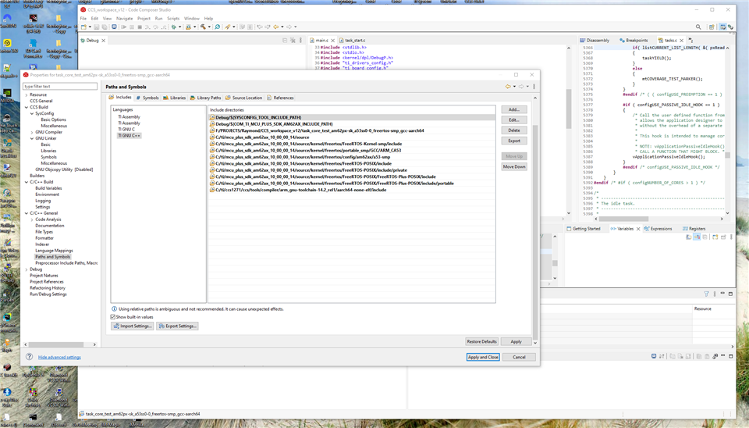Switch to Expressions view tab
The image size is (749, 428).
point(658,229)
